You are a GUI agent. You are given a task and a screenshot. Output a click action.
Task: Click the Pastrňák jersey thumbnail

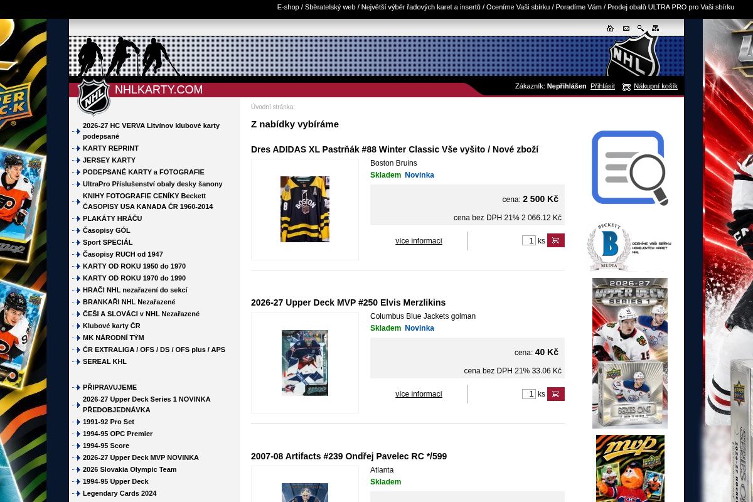point(305,209)
